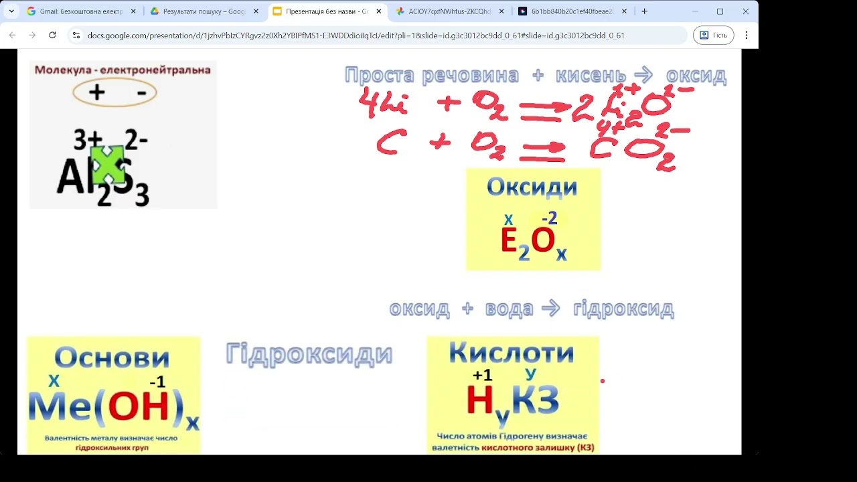Open the tab search dropdown arrow
This screenshot has width=857, height=482.
(11, 11)
